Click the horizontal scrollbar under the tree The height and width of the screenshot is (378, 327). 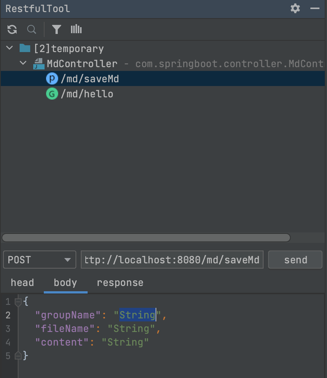[146, 238]
